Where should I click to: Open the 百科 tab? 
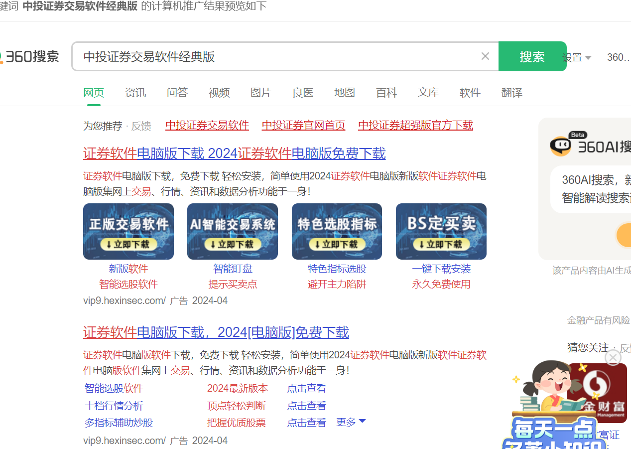coord(386,93)
